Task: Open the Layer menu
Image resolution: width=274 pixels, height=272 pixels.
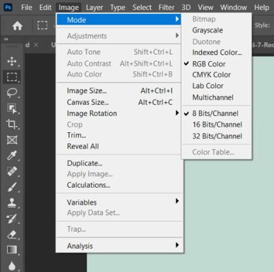Action: tap(95, 8)
